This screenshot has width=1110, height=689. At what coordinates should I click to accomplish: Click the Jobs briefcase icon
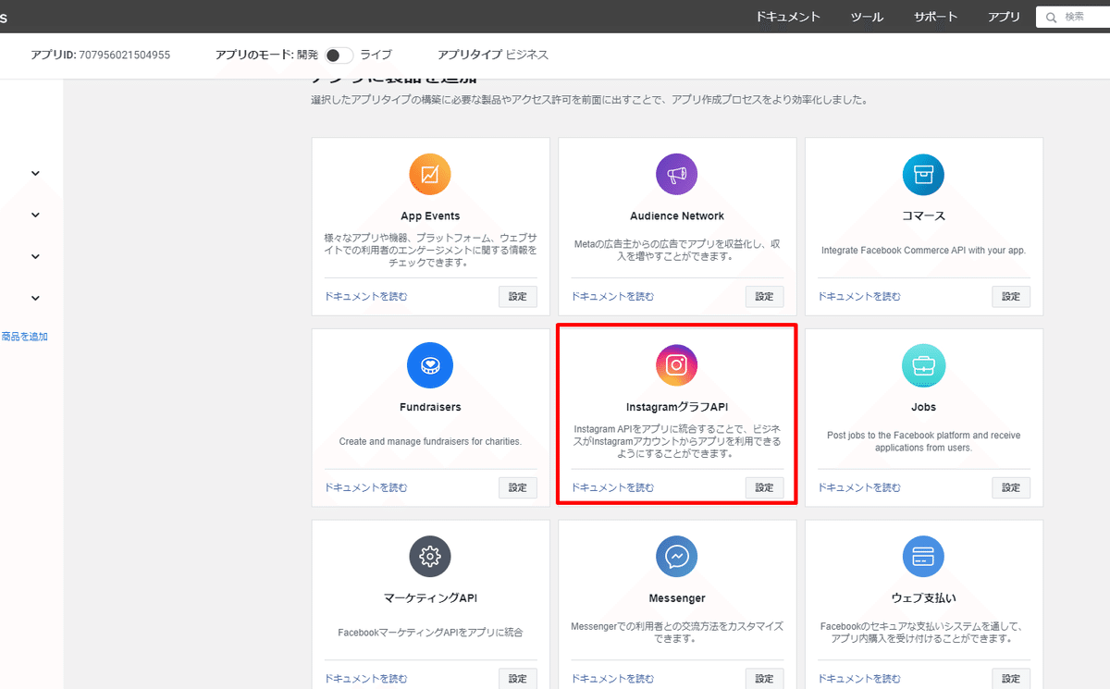923,365
